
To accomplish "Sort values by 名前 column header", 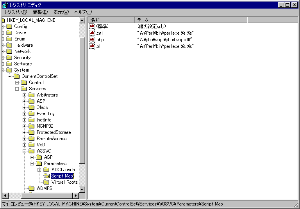I will [x=112, y=20].
